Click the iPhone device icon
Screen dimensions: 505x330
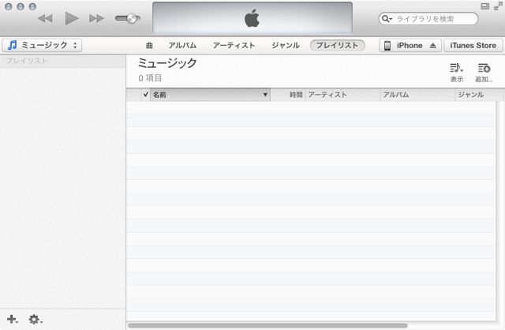click(x=387, y=46)
